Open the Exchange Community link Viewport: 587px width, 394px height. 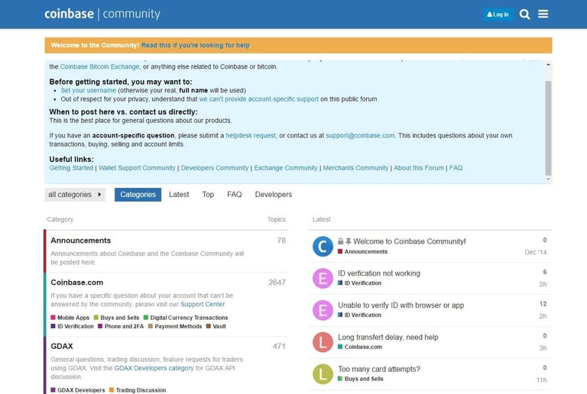286,168
